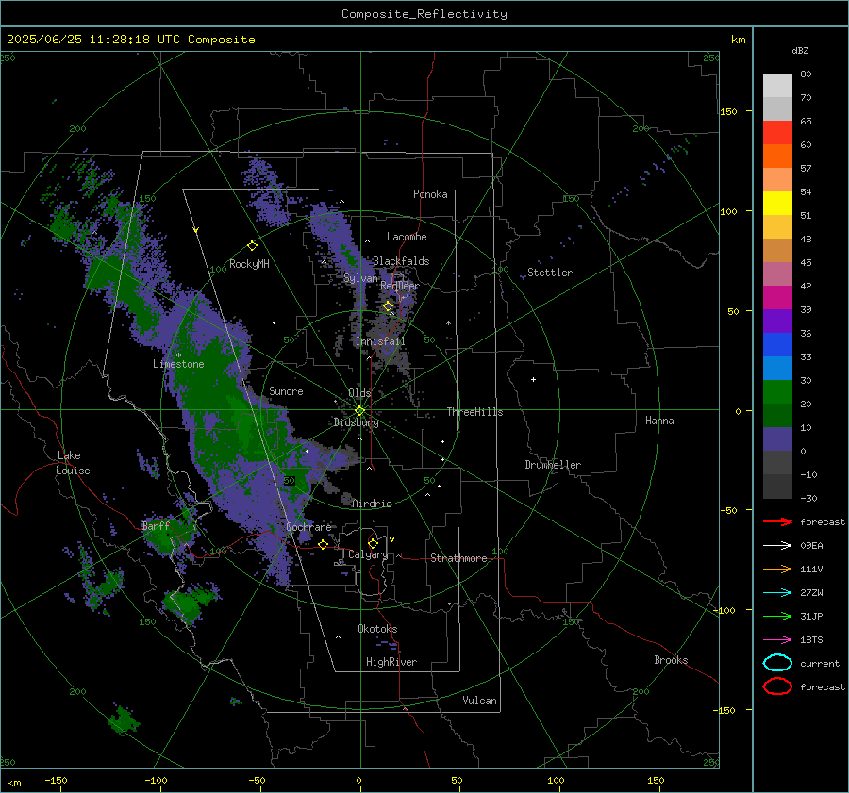Click the Cochrane city label
This screenshot has width=849, height=793.
308,527
